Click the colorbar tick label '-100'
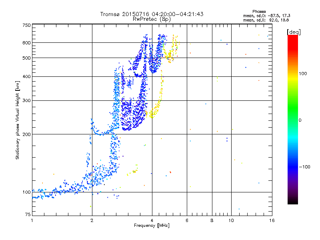This screenshot has height=240, width=320. pyautogui.click(x=304, y=167)
